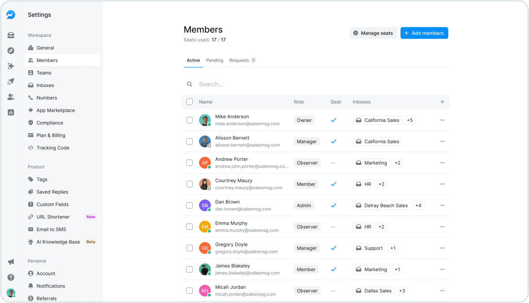Open help via the question mark icon
This screenshot has height=303, width=529.
(11, 277)
